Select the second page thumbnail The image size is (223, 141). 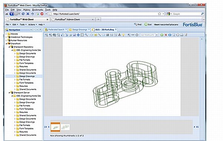point(65,127)
